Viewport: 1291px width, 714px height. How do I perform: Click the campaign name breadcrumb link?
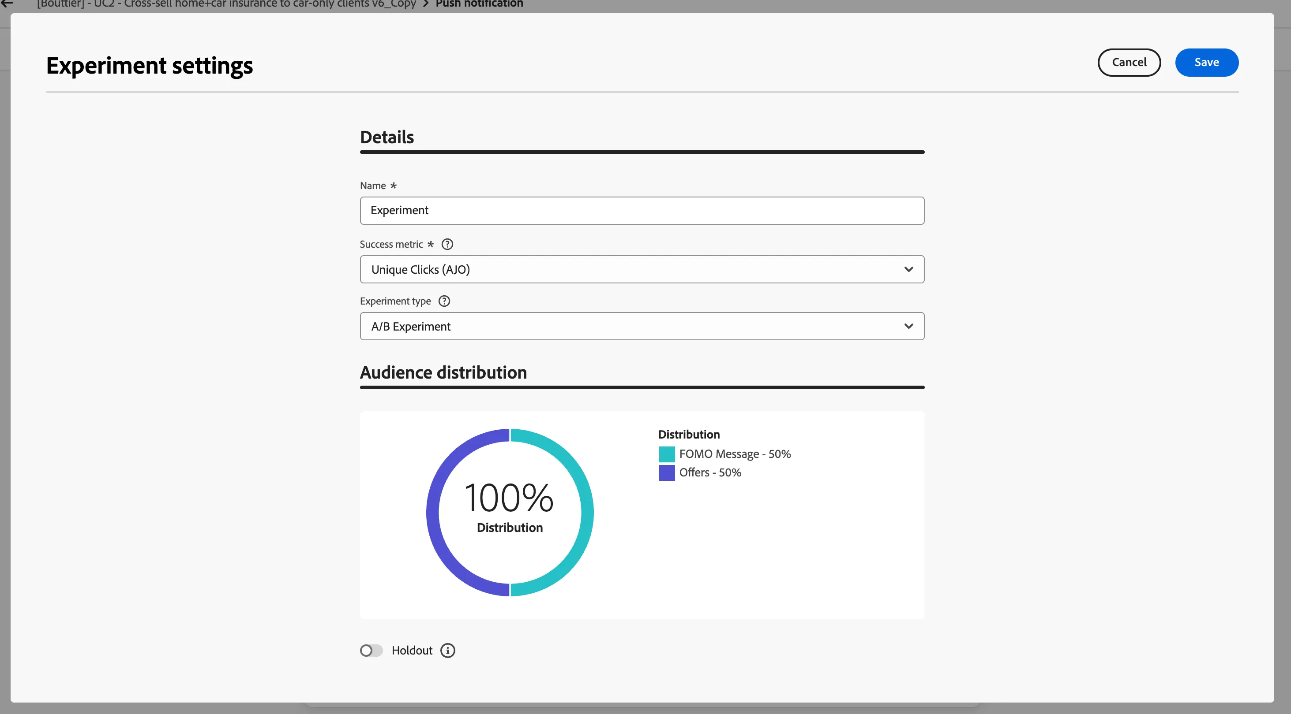226,4
